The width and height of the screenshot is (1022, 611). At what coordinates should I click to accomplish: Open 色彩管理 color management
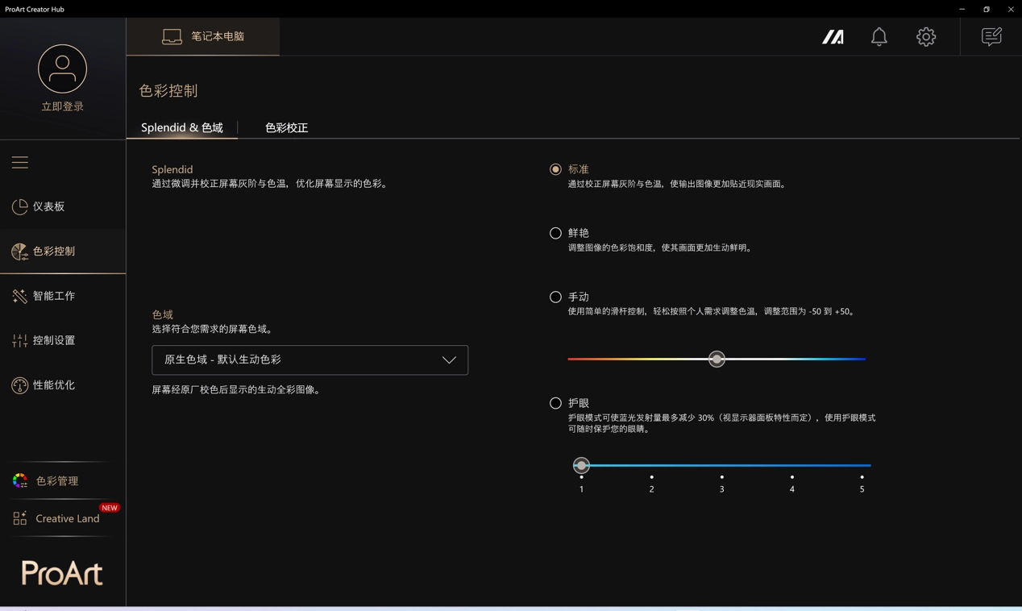coord(56,481)
